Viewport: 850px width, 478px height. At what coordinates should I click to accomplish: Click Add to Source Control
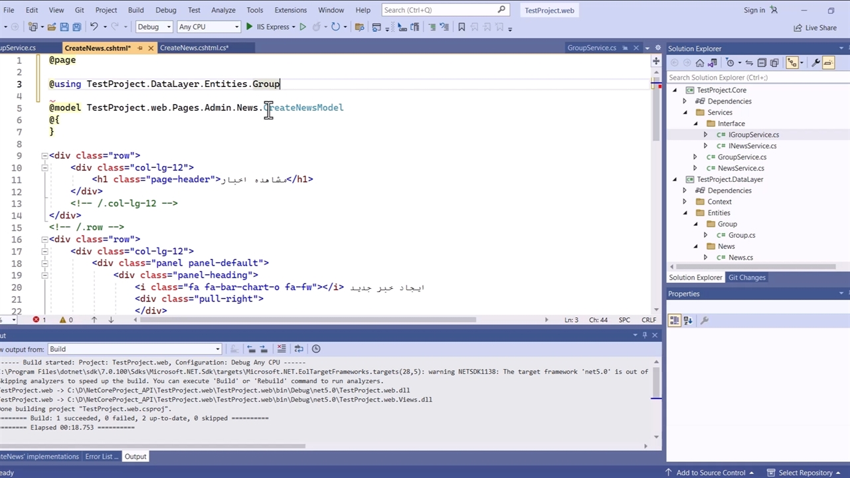coord(710,473)
